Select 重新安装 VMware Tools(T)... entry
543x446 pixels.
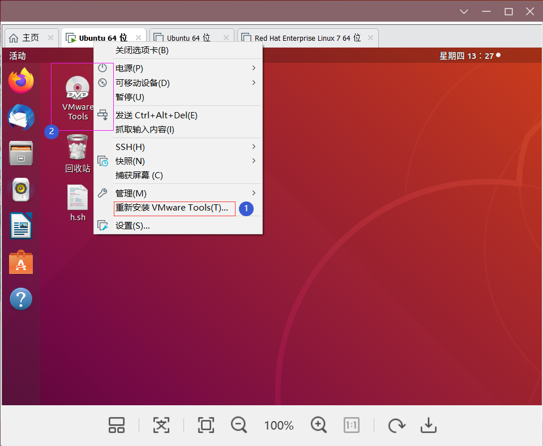click(178, 208)
